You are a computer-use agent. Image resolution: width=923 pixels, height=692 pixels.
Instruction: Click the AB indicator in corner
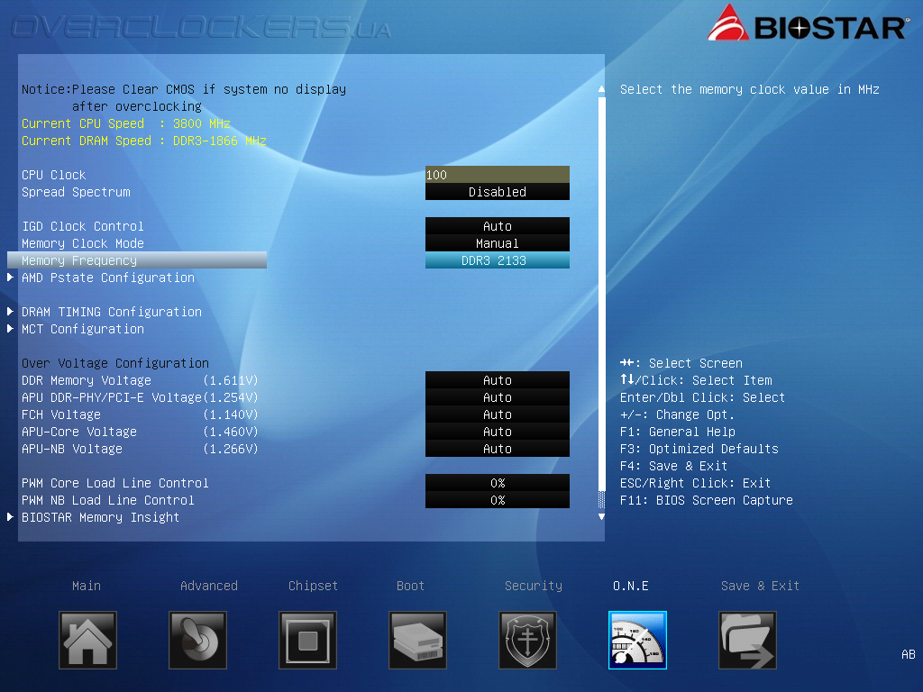(x=909, y=654)
